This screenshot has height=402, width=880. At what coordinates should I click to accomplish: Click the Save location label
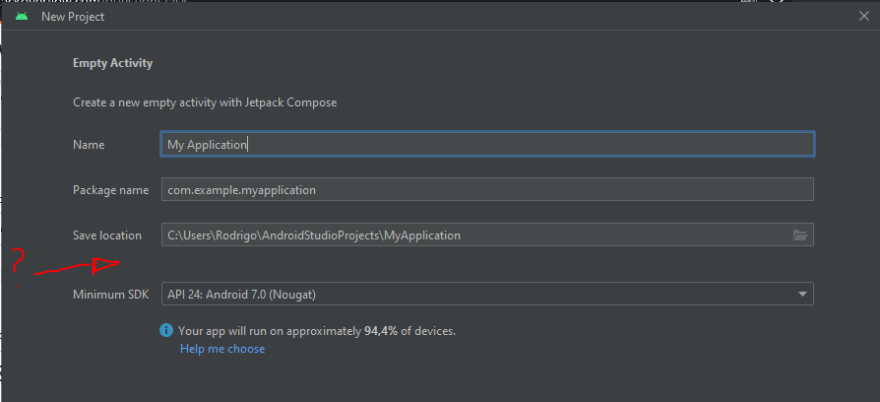pos(107,235)
